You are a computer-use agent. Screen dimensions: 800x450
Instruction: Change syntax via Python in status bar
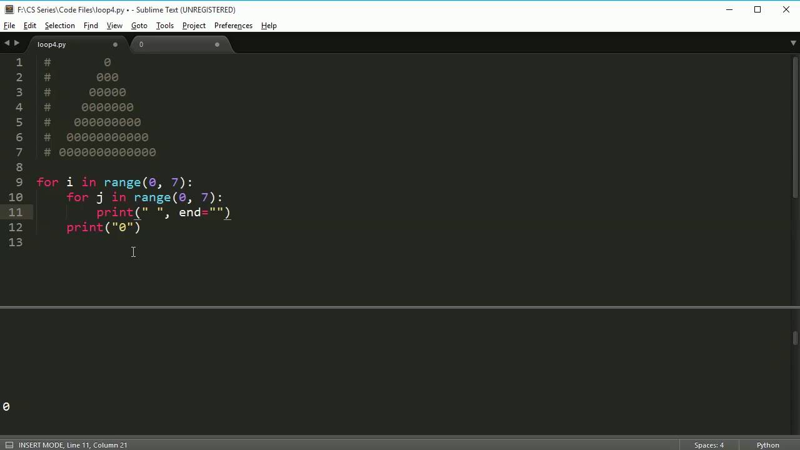tap(767, 445)
